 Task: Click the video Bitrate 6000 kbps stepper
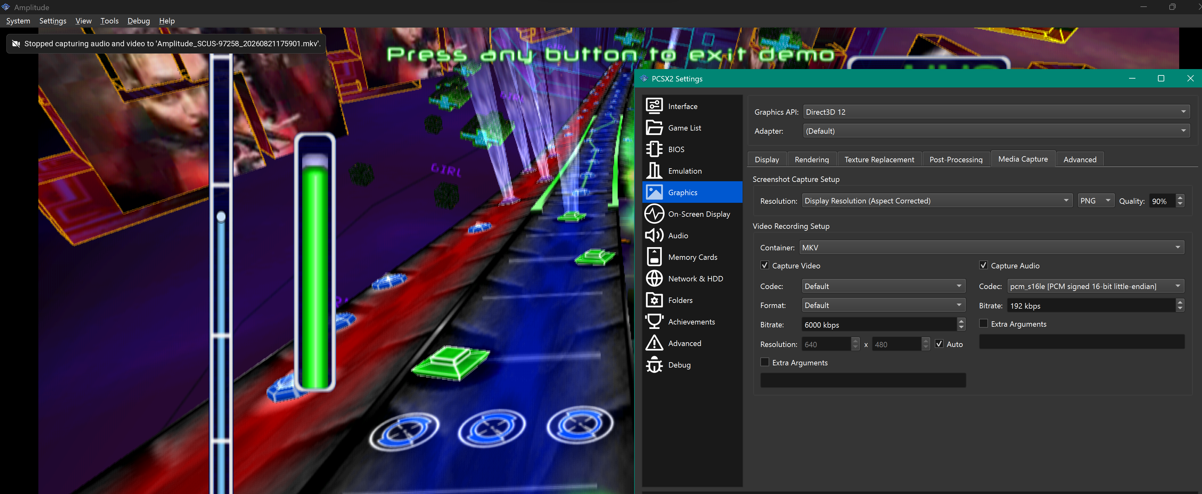pyautogui.click(x=961, y=324)
